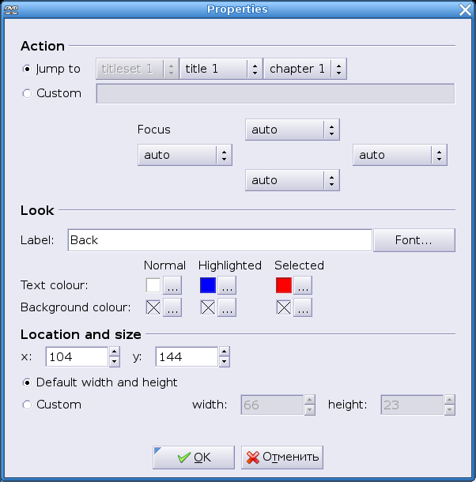The height and width of the screenshot is (482, 476).
Task: Open Normal text colour picker ellipsis button
Action: pyautogui.click(x=172, y=285)
